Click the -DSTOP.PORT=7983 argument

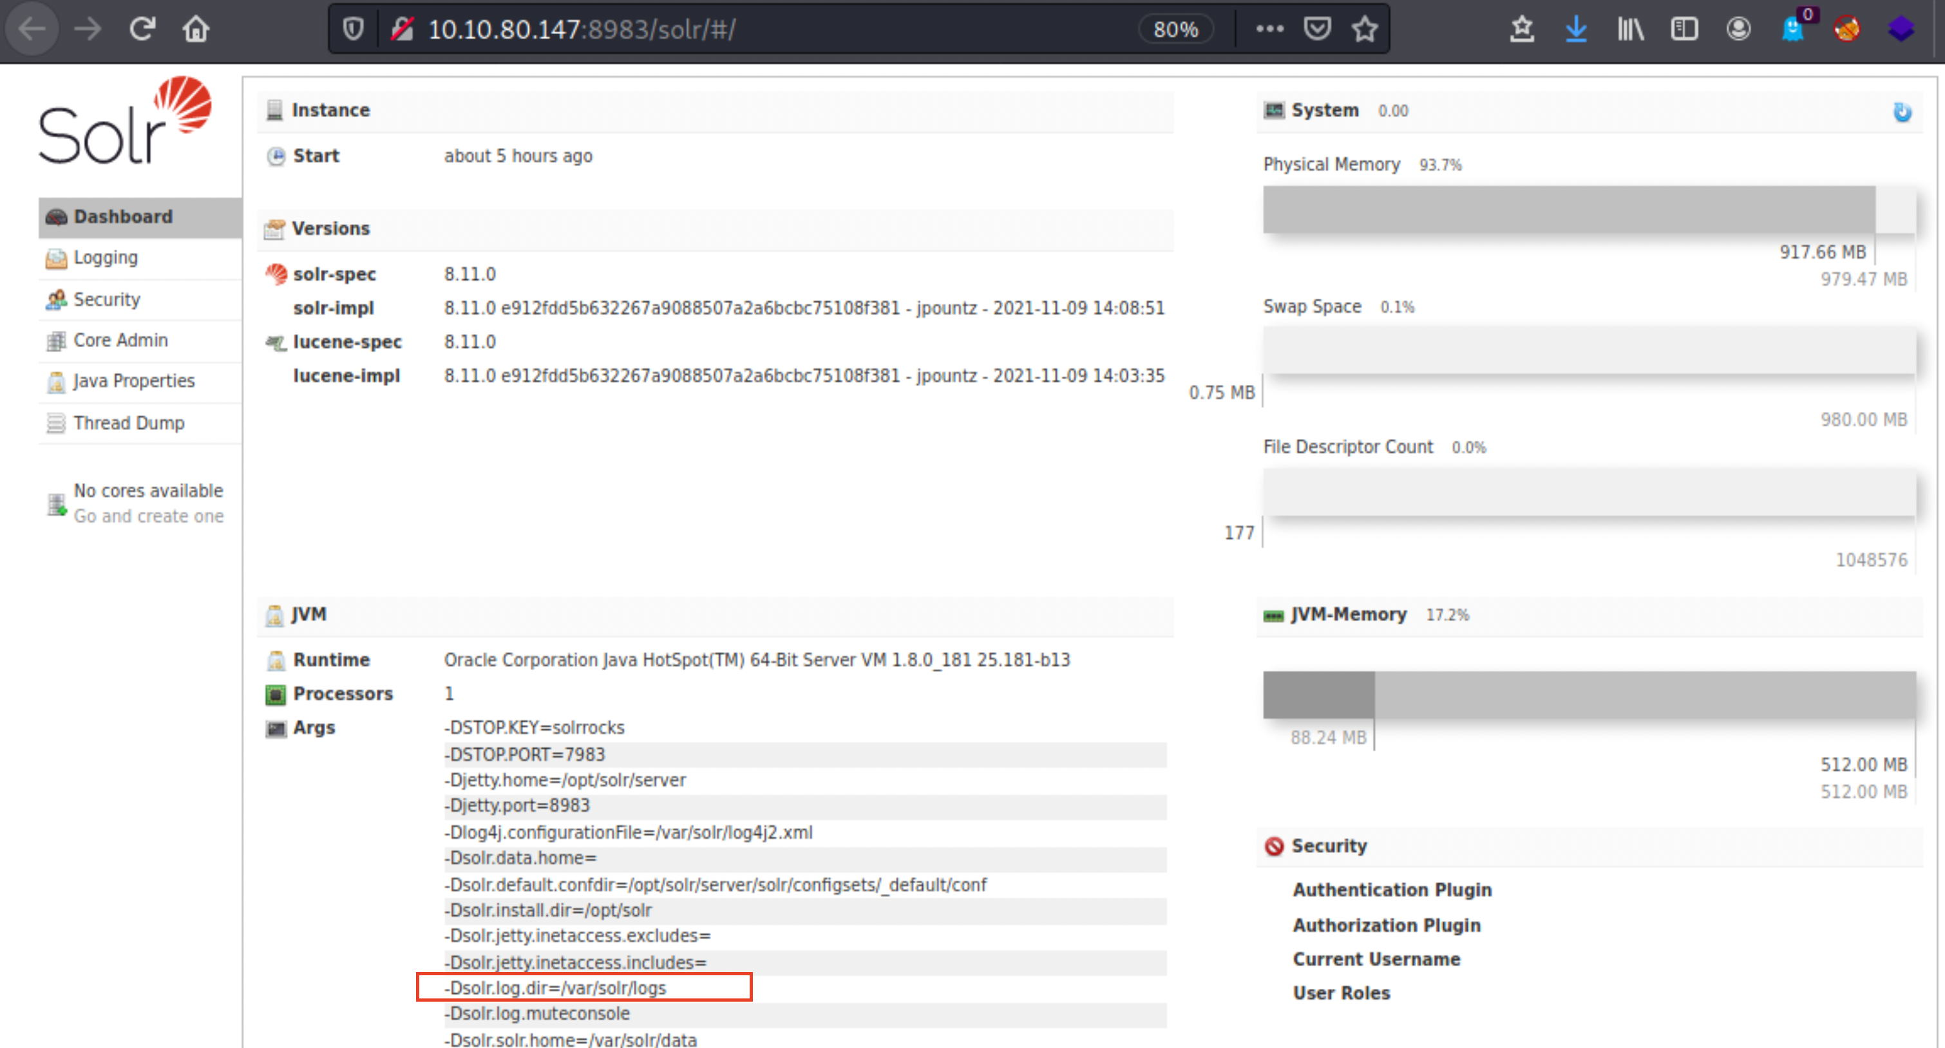[525, 754]
